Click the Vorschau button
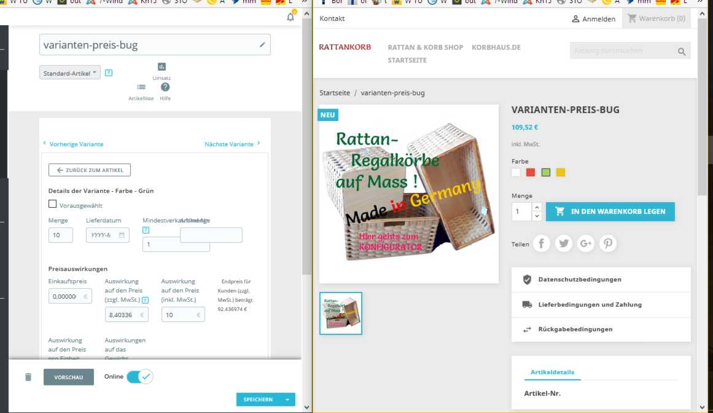 [x=69, y=377]
